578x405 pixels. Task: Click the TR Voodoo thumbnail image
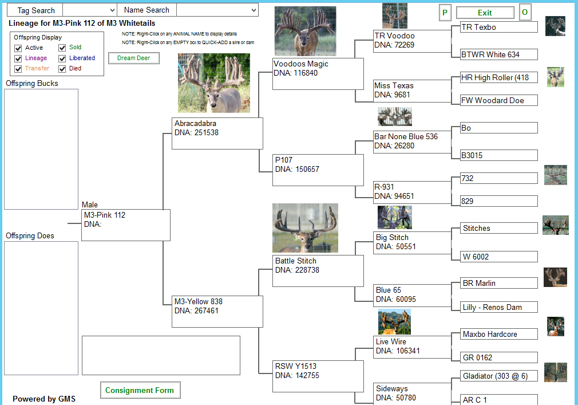pos(394,15)
